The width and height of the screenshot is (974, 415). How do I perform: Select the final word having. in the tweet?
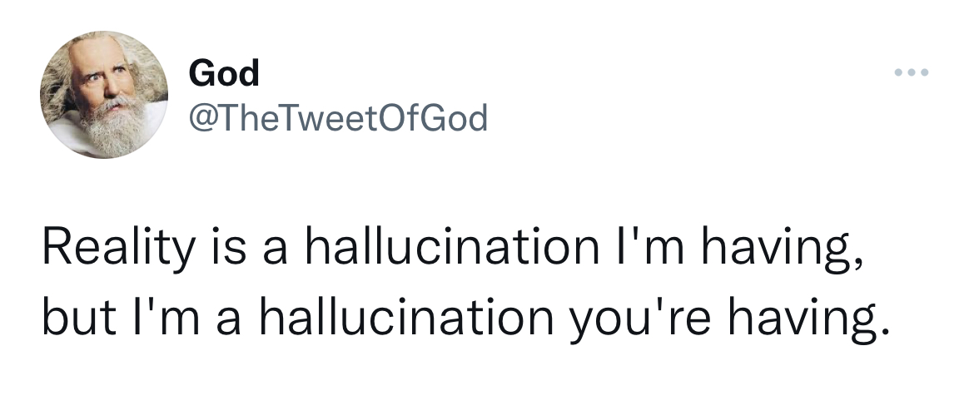tap(809, 319)
